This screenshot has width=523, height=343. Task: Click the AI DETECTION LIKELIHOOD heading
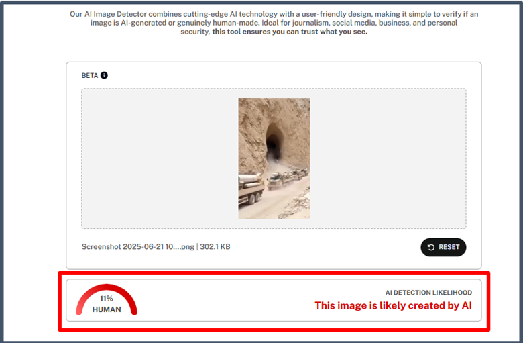(x=428, y=293)
